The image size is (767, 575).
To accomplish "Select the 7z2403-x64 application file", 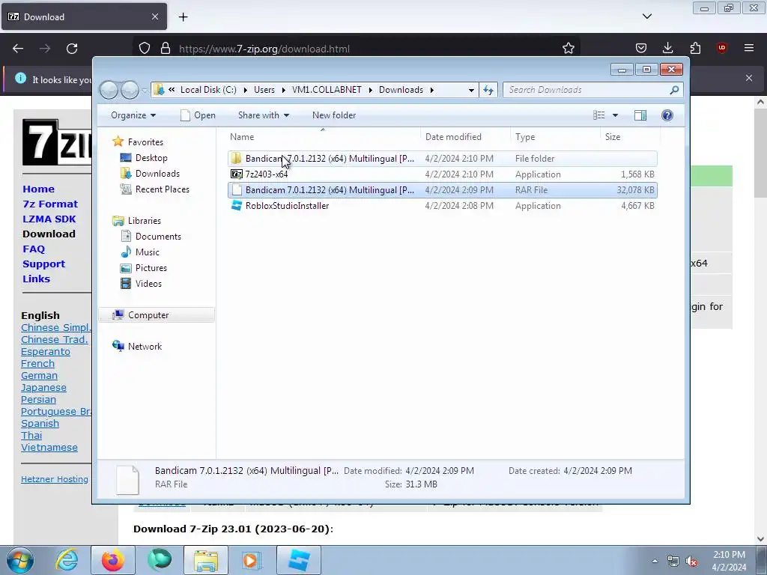I will click(442, 174).
